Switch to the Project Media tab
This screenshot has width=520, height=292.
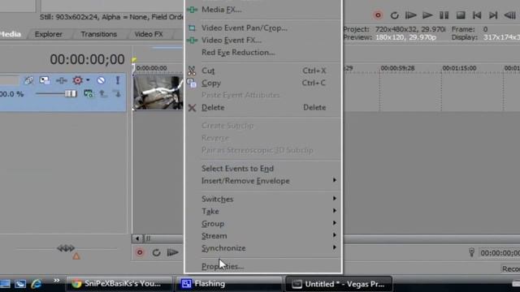pyautogui.click(x=11, y=34)
